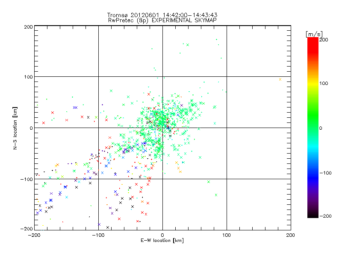
Task: Click the colorbar's '-100' value label
Action: tap(325, 173)
